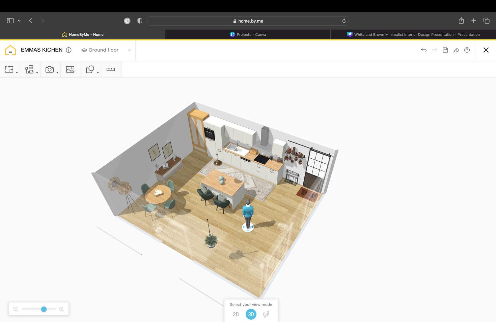496x322 pixels.
Task: Open the Safari share menu
Action: point(461,21)
